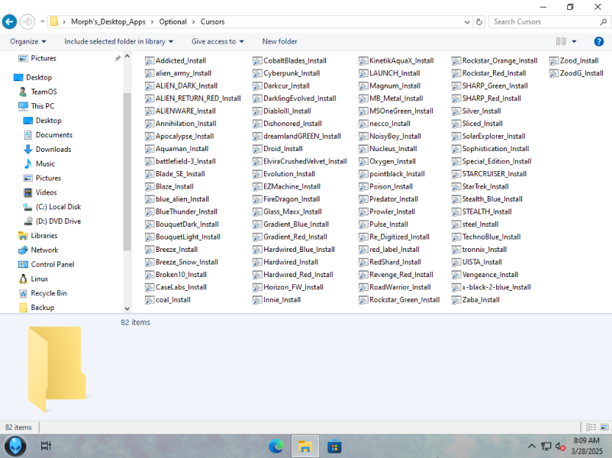Click the Cursors breadcrumb segment
The height and width of the screenshot is (458, 612).
coord(213,22)
